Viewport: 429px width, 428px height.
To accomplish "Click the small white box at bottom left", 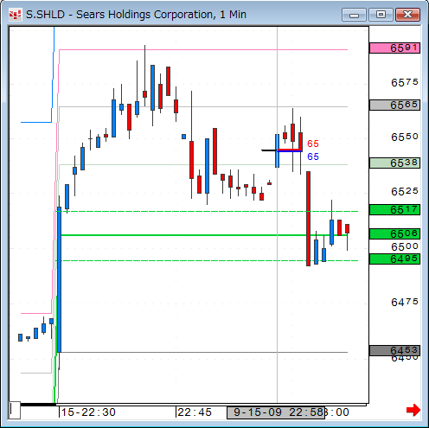I will point(15,410).
